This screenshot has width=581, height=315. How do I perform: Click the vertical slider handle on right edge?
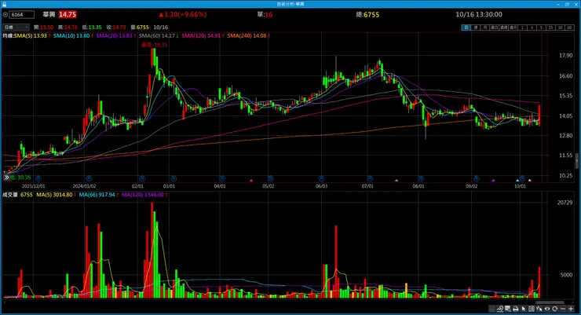tap(576, 161)
